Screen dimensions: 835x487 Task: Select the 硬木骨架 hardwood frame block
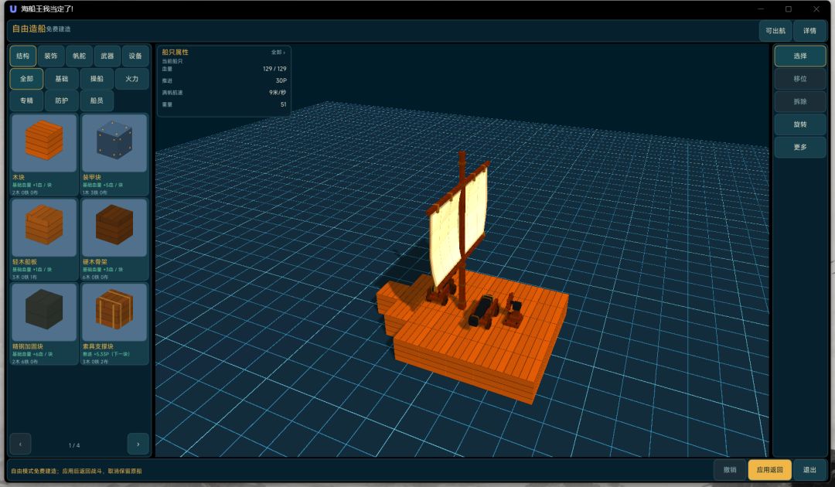pyautogui.click(x=114, y=227)
